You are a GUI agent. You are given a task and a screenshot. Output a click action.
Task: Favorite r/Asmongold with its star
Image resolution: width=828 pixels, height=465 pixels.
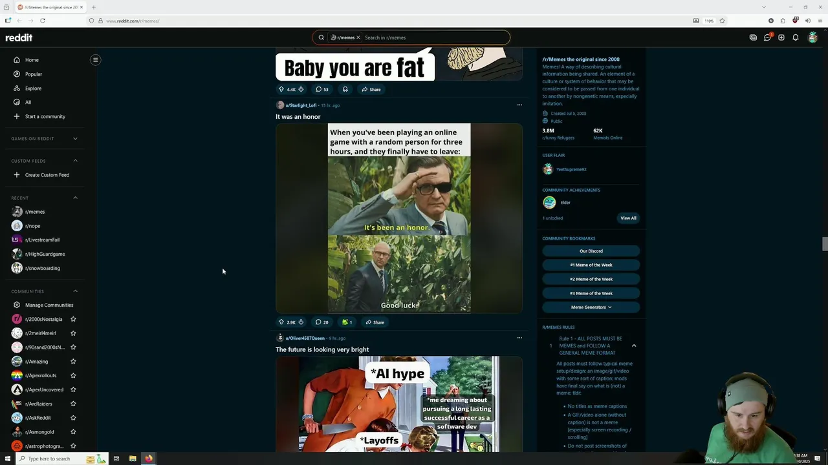pyautogui.click(x=73, y=432)
